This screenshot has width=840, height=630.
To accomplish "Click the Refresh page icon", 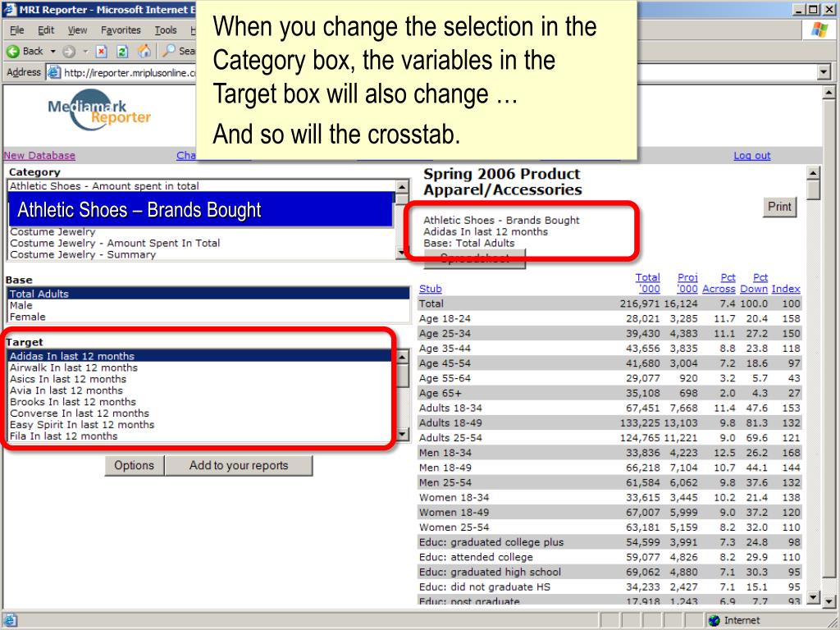I will pos(122,52).
